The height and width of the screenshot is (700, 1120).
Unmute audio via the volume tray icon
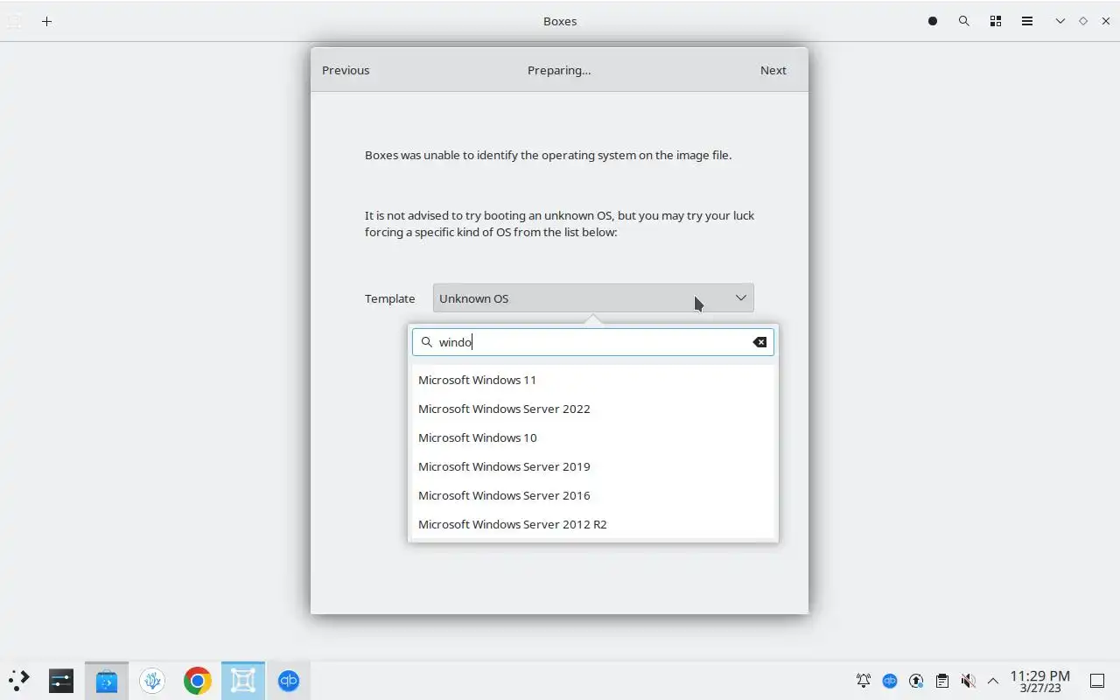coord(968,681)
